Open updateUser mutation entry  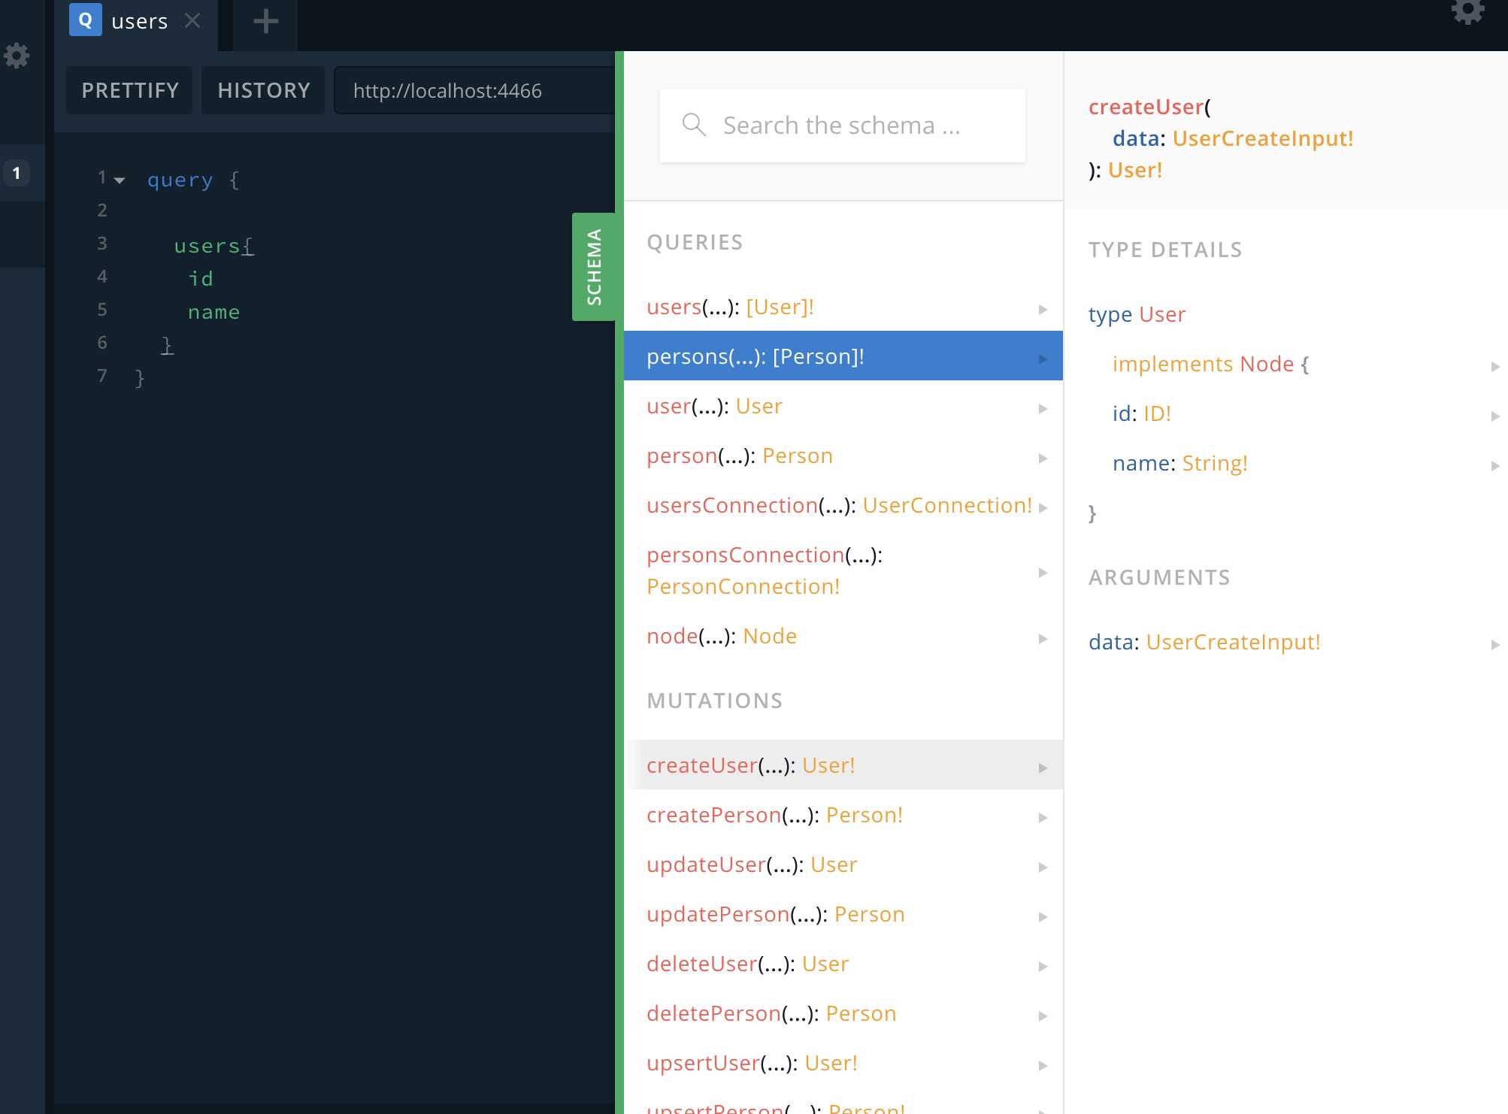843,864
